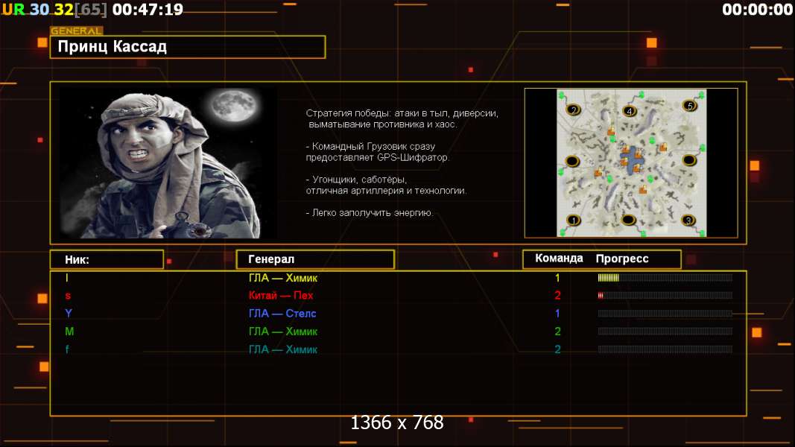The height and width of the screenshot is (447, 795).
Task: Select start position 4 on the minimap
Action: 629,111
